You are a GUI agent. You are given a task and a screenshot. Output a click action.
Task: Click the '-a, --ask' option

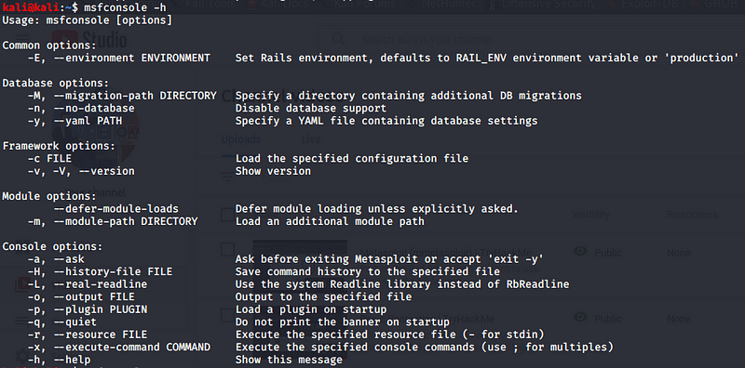56,259
